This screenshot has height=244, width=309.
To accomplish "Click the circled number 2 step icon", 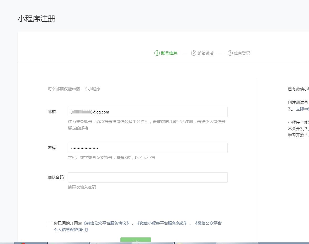I will 194,53.
